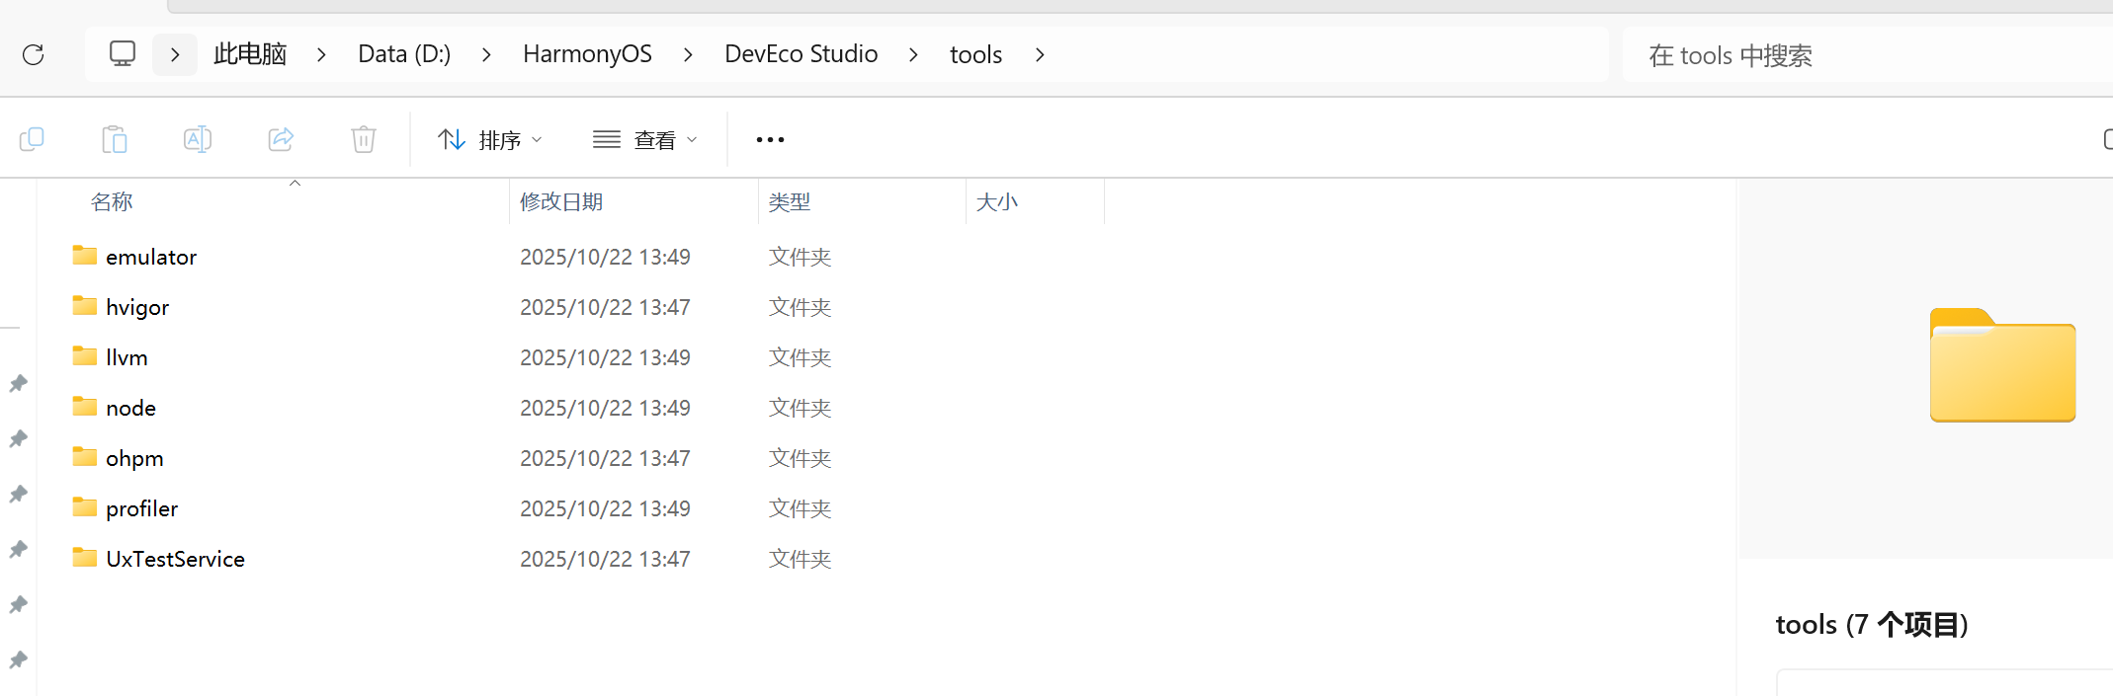Unpin the first pinned sidebar item
The width and height of the screenshot is (2113, 696).
tap(18, 384)
